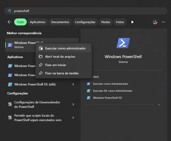Click icon beside Windows PowerShell ISE action
171x141 pixels.
click(x=89, y=98)
